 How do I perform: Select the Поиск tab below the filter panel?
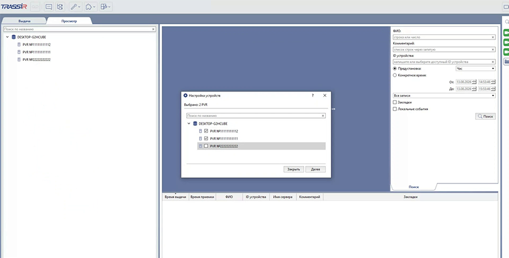413,187
